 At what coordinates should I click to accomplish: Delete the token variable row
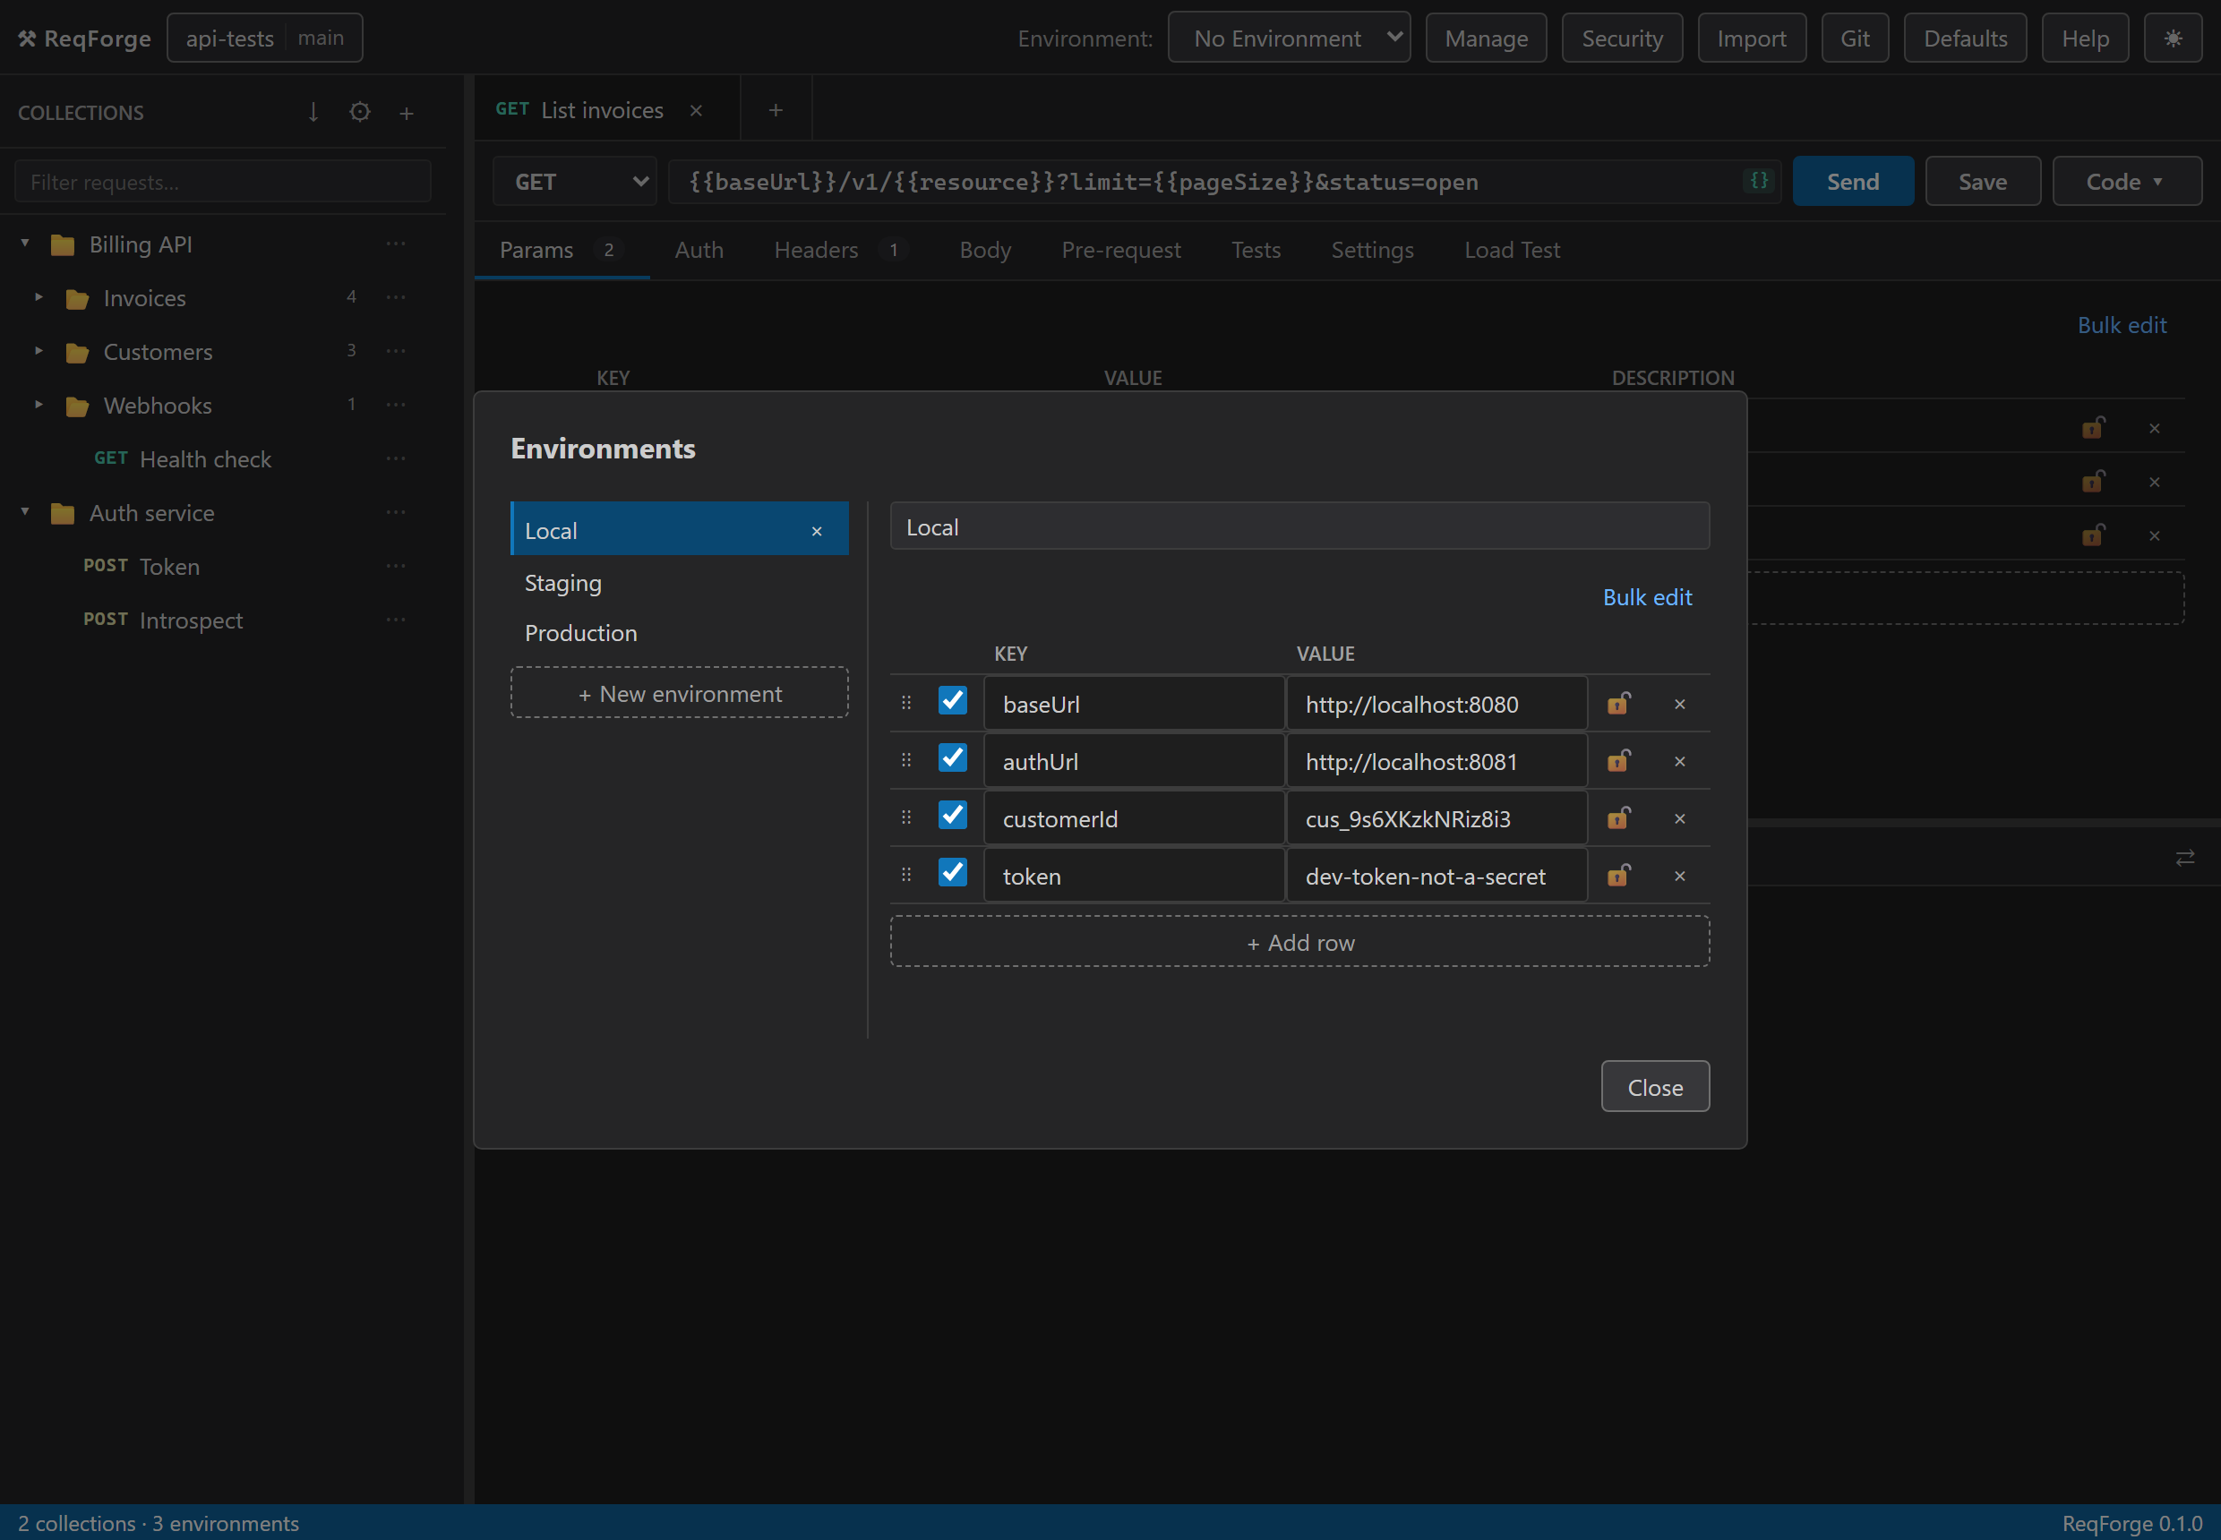[1679, 877]
